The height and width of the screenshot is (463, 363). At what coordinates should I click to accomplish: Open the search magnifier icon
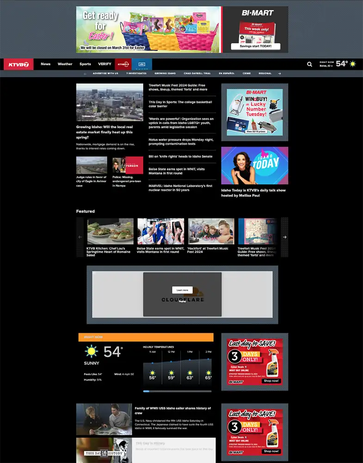coord(309,64)
